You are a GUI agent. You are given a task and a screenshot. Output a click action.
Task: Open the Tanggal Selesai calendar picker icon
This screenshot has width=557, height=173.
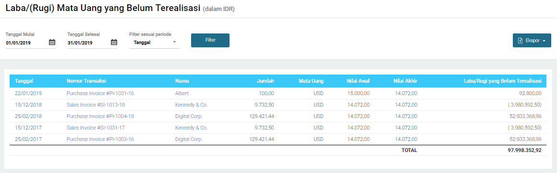[x=114, y=43]
